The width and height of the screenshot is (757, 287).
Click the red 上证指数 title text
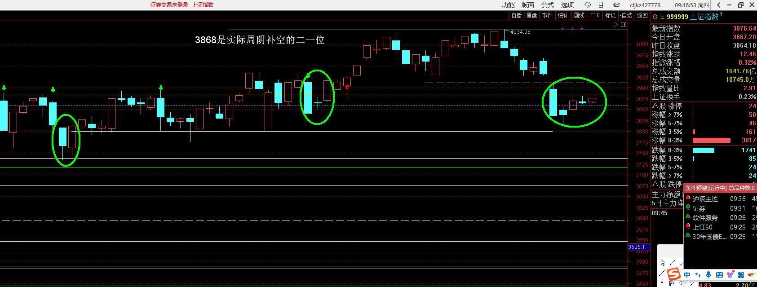click(203, 4)
